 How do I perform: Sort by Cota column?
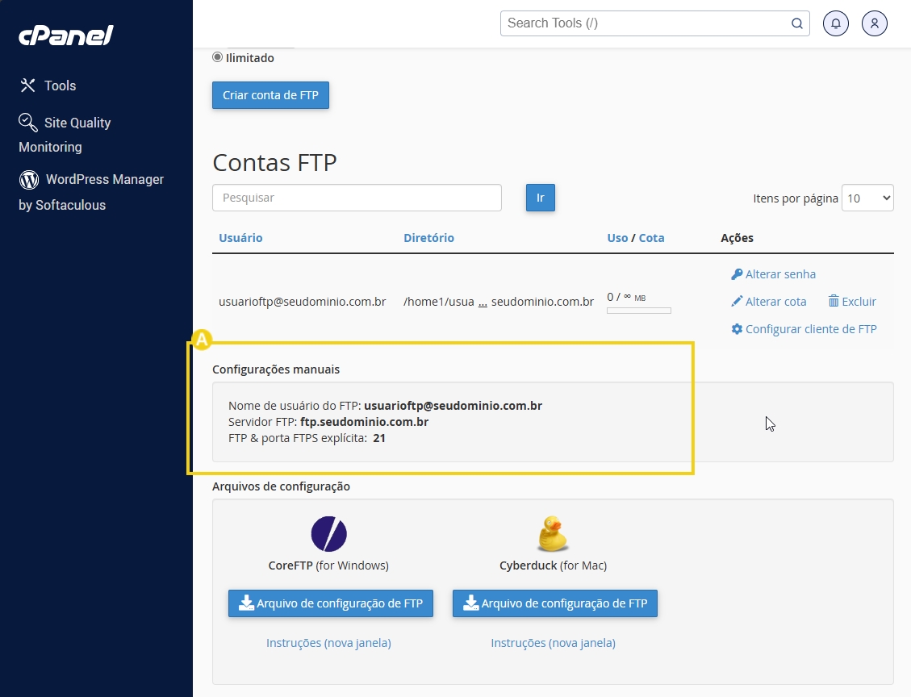click(x=651, y=237)
